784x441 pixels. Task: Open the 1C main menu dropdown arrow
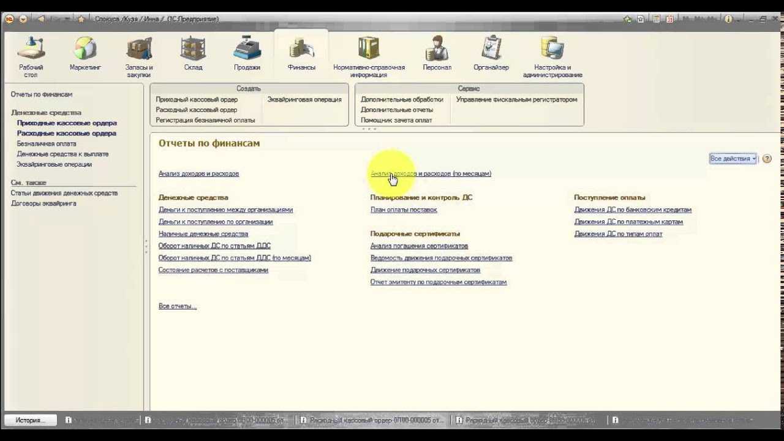tap(23, 19)
